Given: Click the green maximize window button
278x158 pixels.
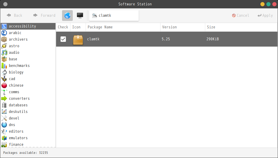Looking at the screenshot, I should click(x=268, y=4).
